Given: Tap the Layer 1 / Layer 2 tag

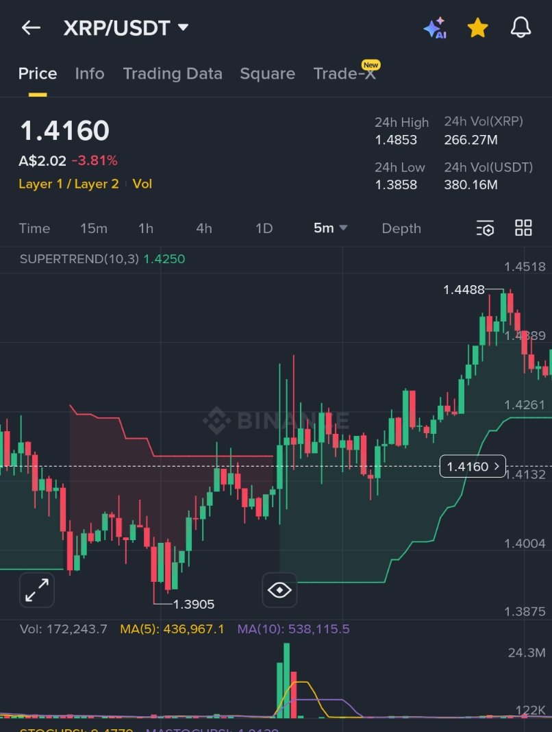Looking at the screenshot, I should (x=68, y=184).
